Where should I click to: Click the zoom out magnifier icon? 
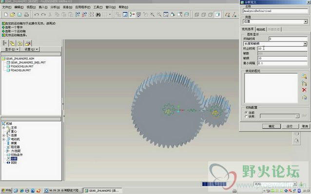pyautogui.click(x=159, y=15)
